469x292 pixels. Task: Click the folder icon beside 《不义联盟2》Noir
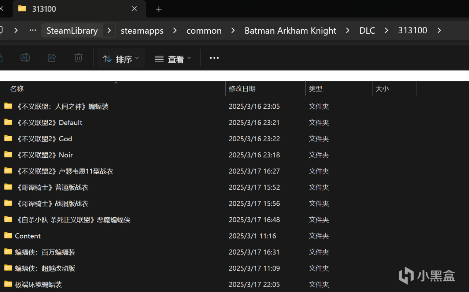point(8,154)
